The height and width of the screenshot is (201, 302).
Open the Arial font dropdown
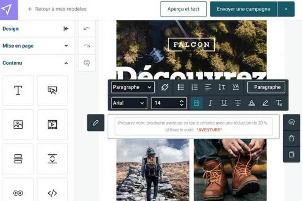(x=129, y=103)
